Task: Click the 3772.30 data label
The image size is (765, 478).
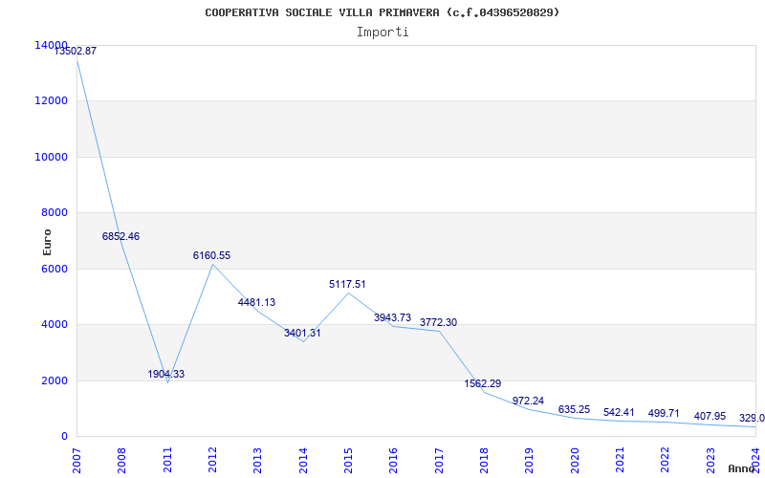Action: pos(439,322)
